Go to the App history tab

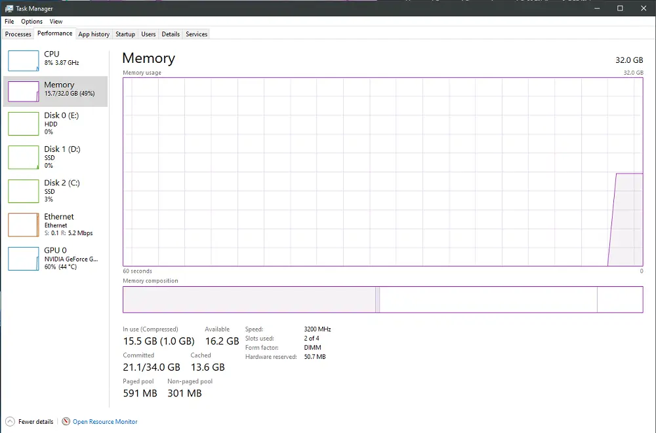(94, 34)
